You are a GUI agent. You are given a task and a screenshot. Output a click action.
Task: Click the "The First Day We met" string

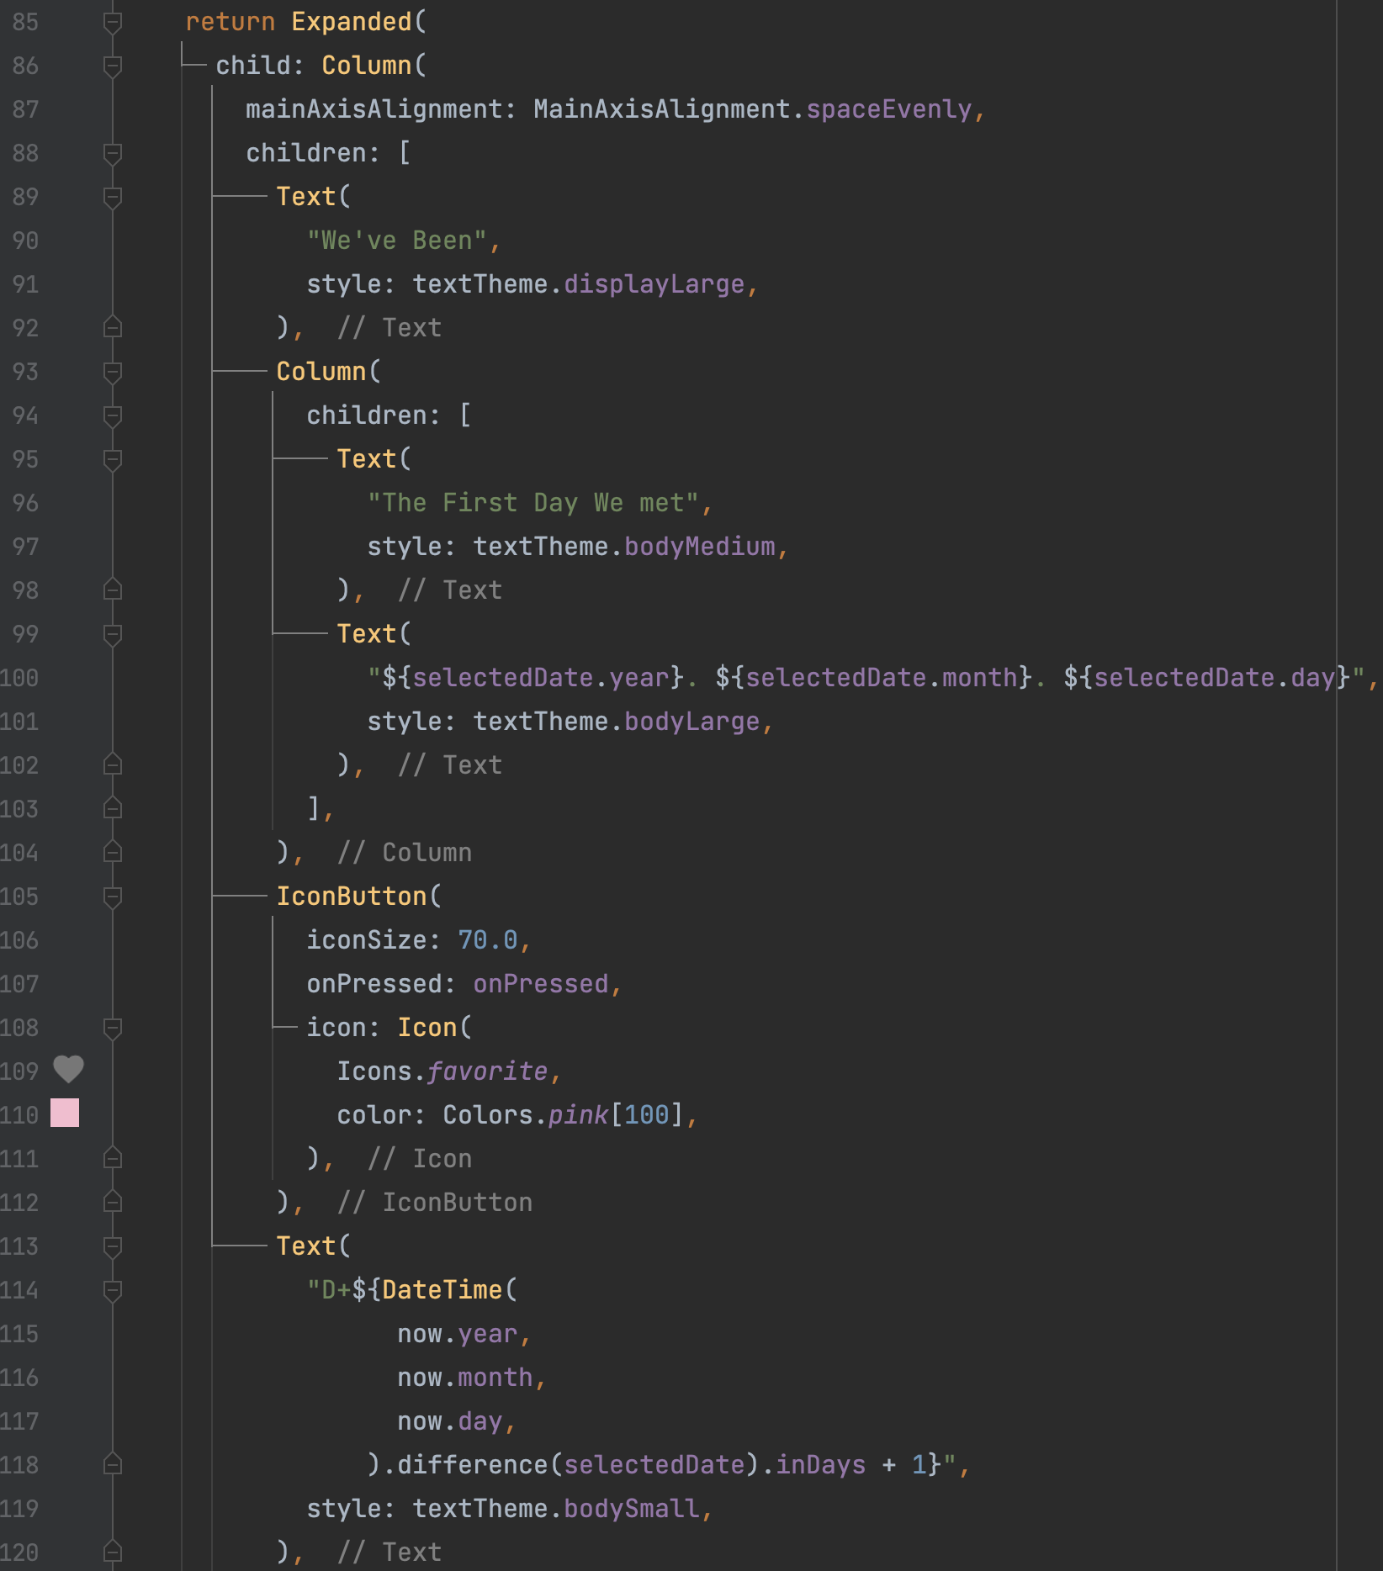533,503
